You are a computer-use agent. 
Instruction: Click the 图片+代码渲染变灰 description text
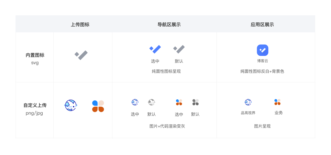click(167, 126)
